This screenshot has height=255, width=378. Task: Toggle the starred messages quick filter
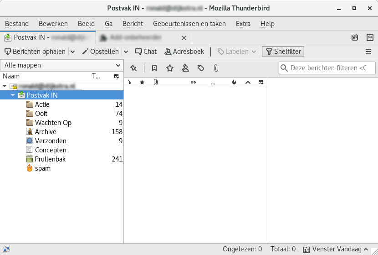point(170,68)
